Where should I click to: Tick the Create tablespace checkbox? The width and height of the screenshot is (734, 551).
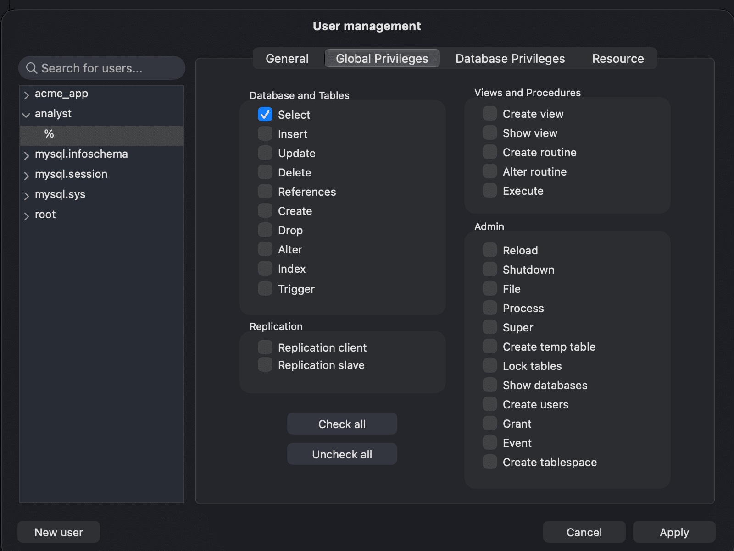pyautogui.click(x=490, y=462)
